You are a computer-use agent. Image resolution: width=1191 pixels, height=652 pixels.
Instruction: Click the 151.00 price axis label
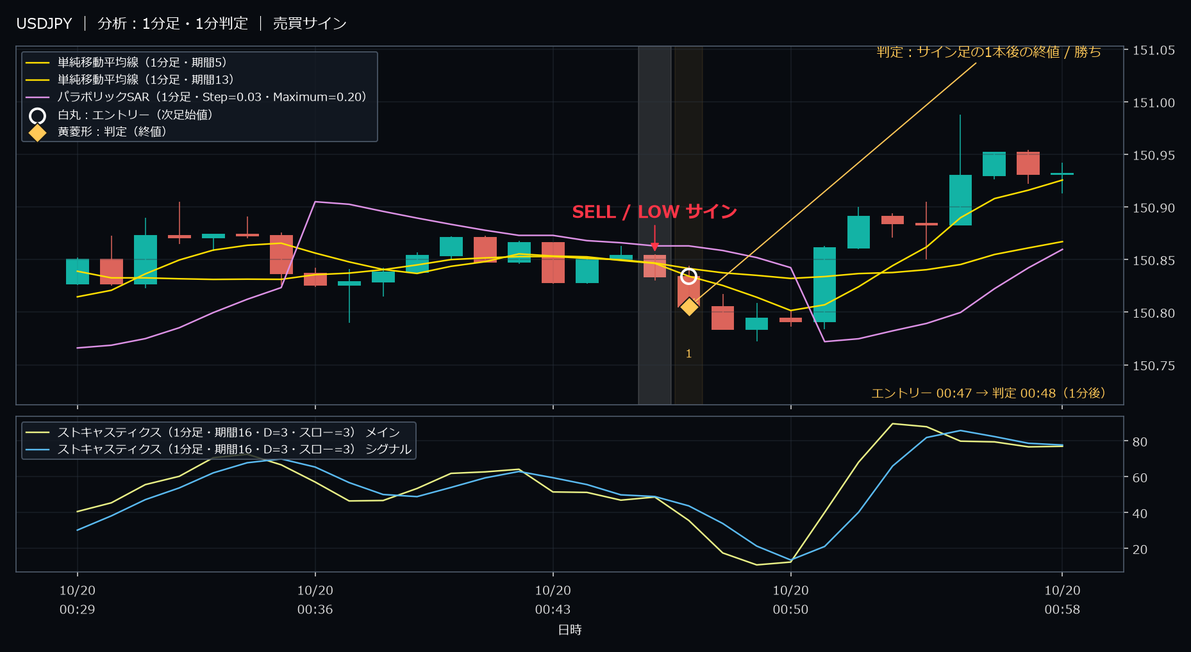[x=1154, y=102]
